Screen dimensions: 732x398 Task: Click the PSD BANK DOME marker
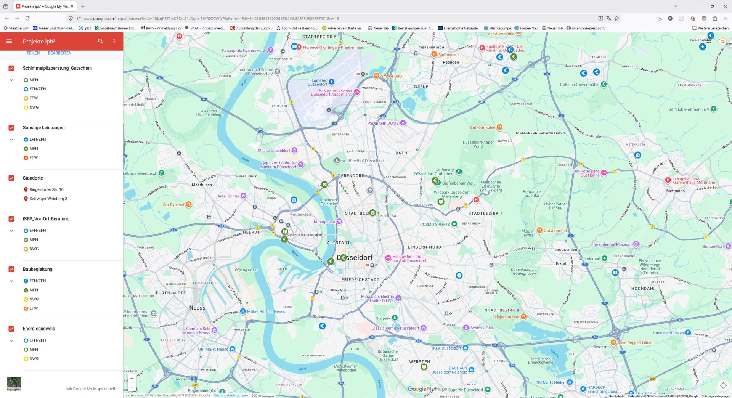tap(403, 123)
